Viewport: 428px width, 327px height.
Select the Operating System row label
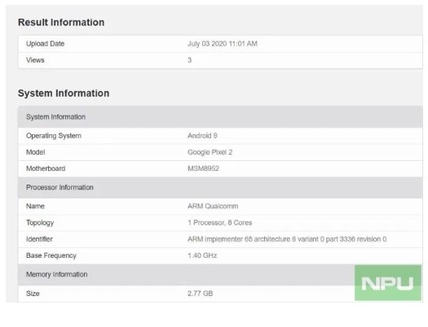coord(54,136)
